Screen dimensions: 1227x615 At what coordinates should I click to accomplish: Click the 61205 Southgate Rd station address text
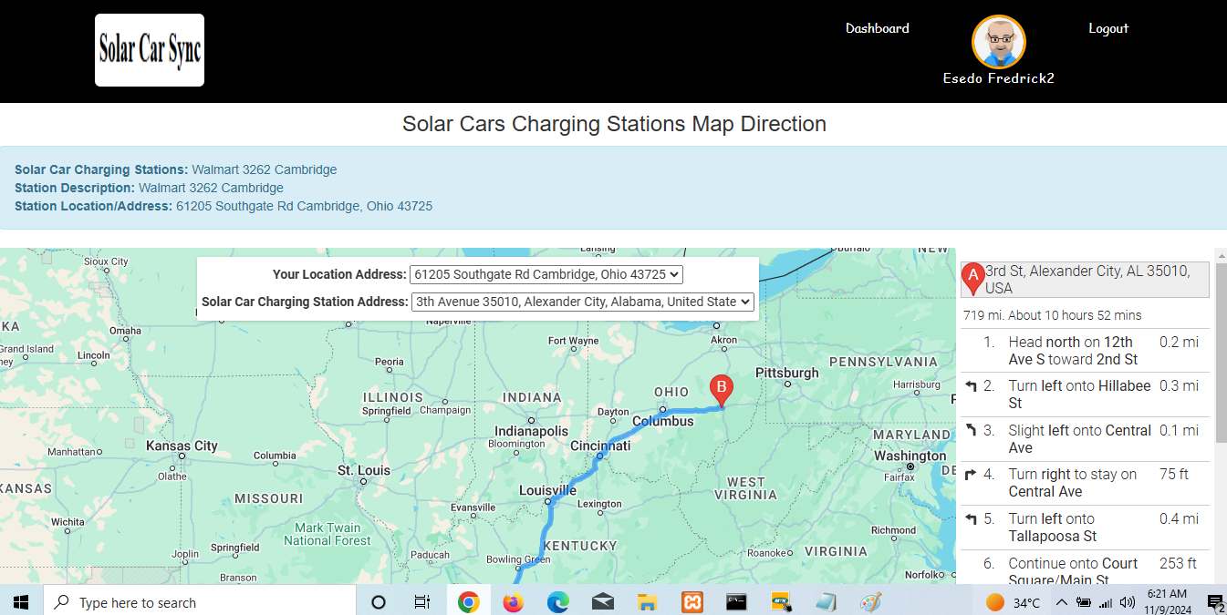[304, 206]
